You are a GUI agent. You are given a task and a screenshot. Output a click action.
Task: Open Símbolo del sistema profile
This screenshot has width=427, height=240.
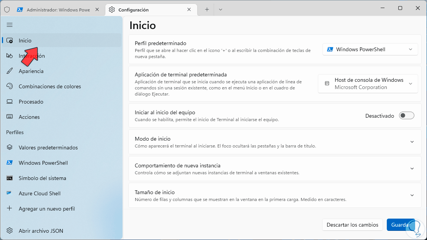click(x=43, y=178)
